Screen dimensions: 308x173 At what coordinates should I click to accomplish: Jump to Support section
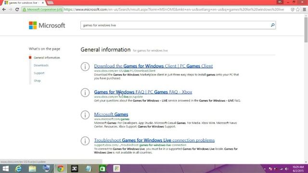pos(39,73)
